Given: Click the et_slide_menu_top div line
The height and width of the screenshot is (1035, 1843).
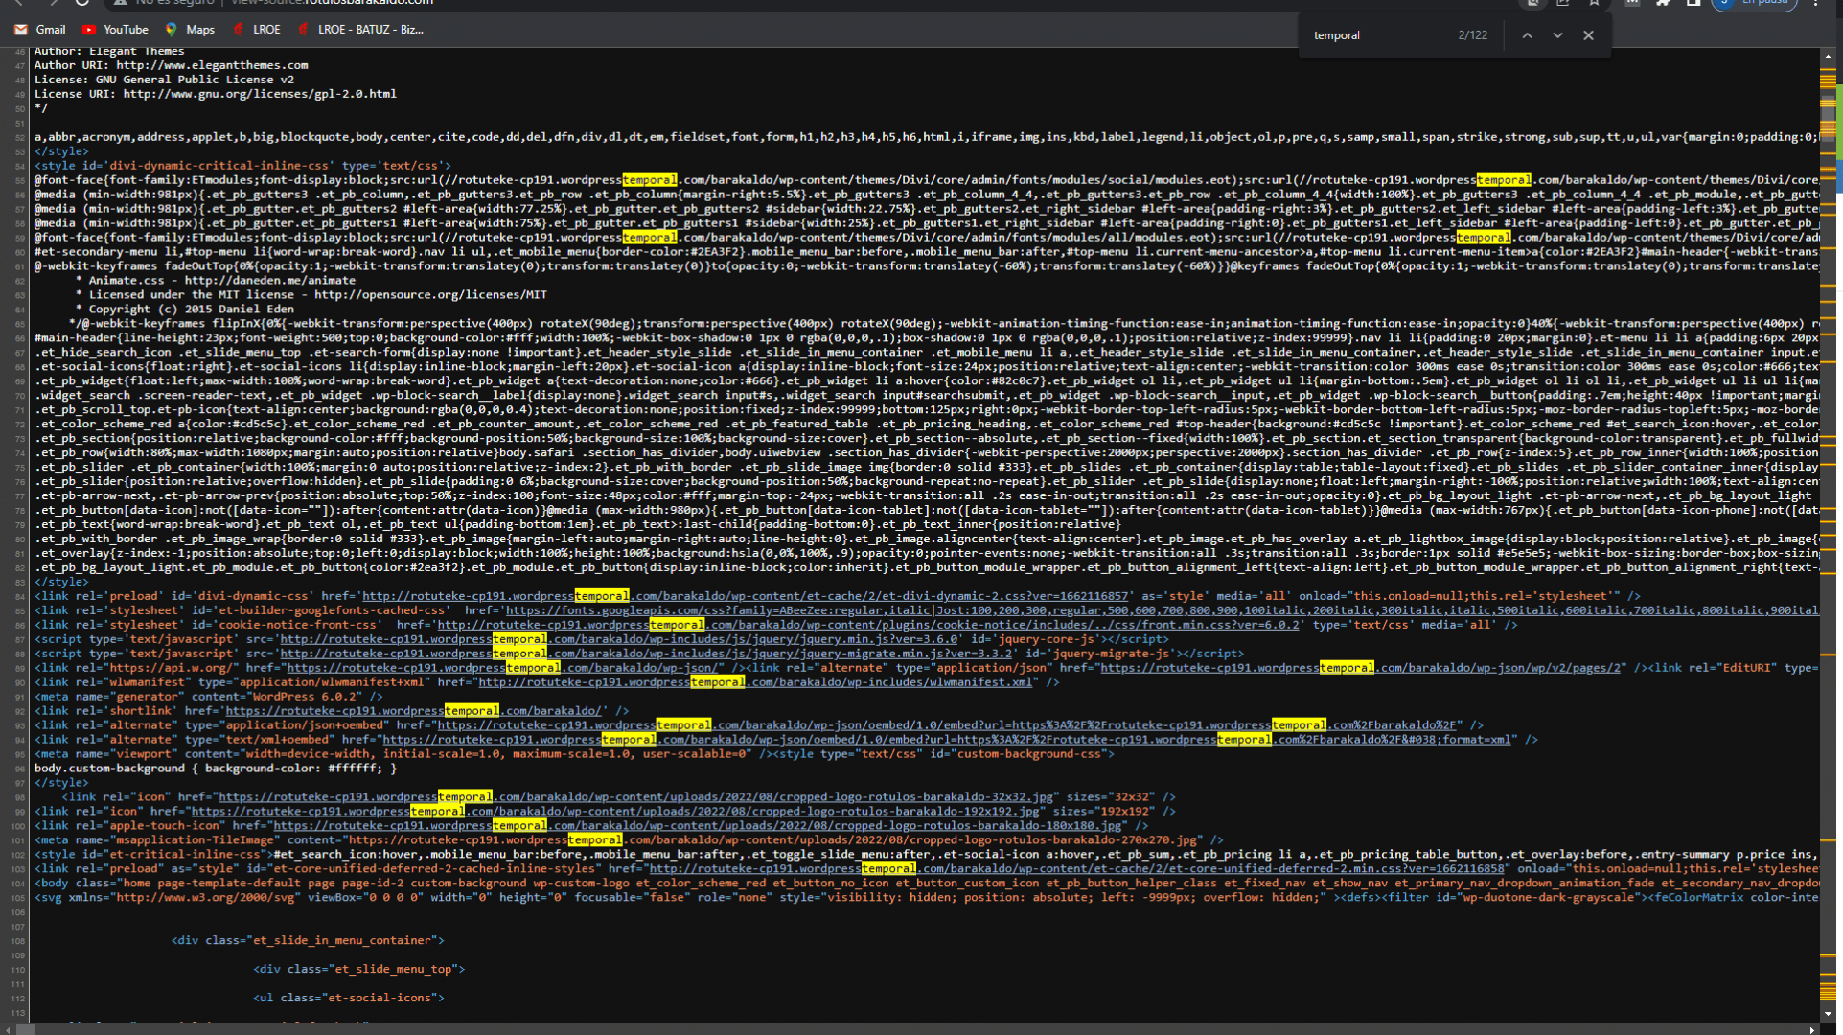Looking at the screenshot, I should (x=359, y=970).
